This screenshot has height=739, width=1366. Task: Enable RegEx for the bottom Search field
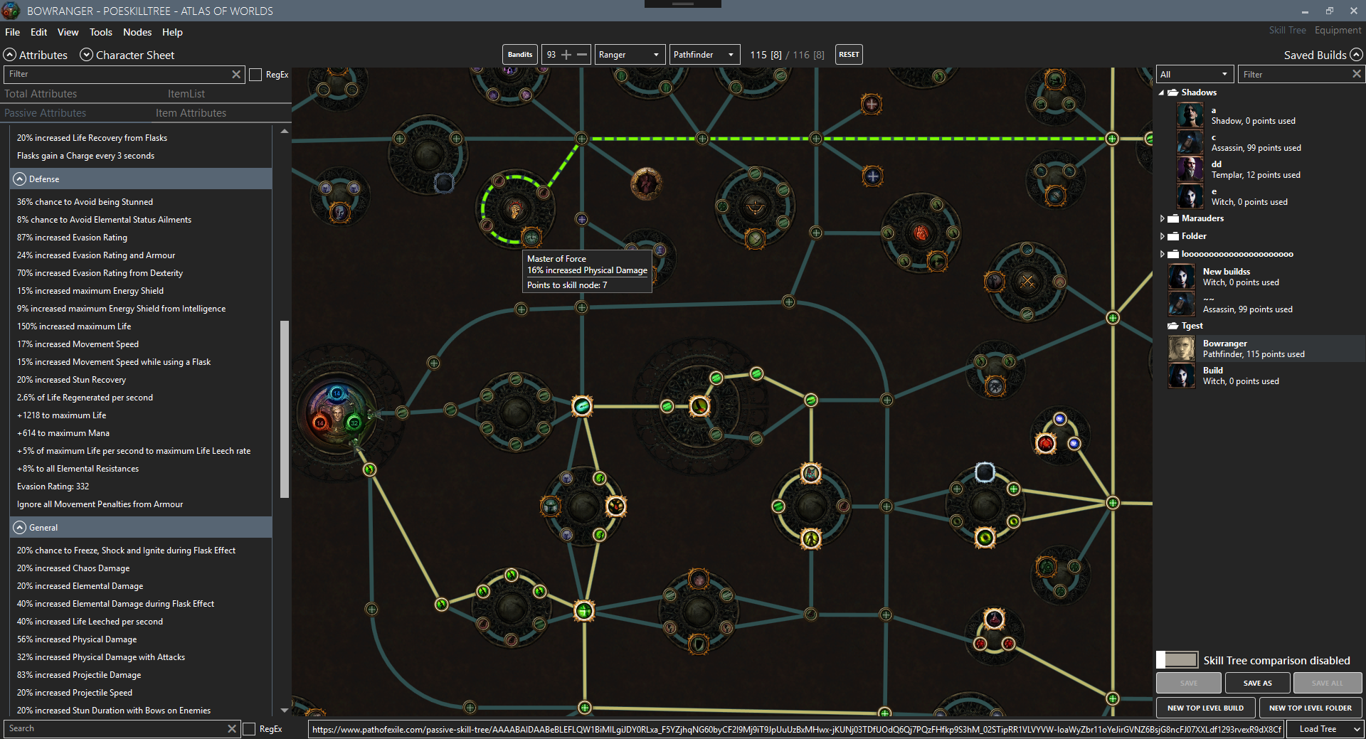(x=250, y=728)
